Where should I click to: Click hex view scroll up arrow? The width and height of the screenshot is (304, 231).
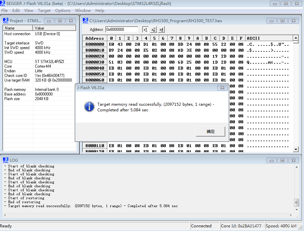(x=296, y=38)
